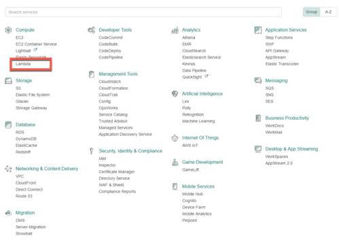Click the Application Services category icon
The height and width of the screenshot is (245, 339).
point(258,30)
